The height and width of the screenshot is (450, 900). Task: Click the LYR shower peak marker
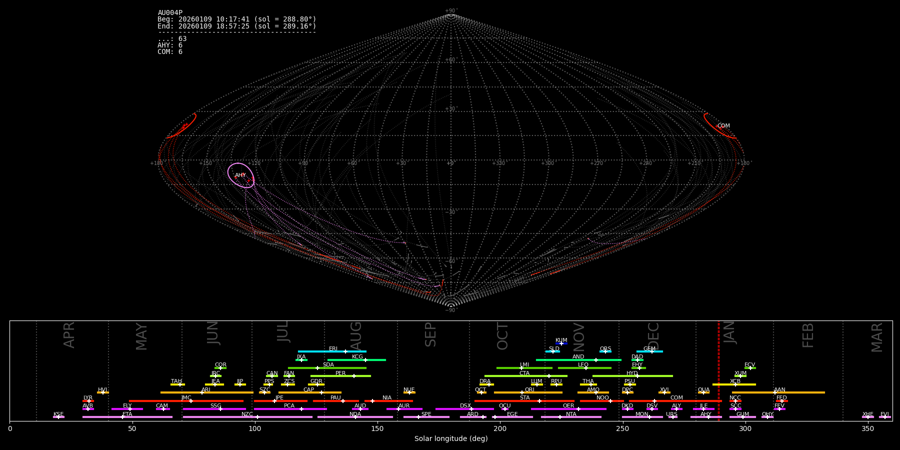pyautogui.click(x=89, y=400)
